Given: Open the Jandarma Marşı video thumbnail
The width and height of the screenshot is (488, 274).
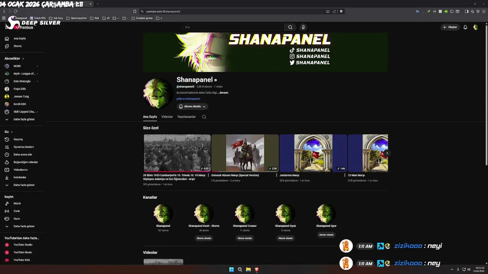Looking at the screenshot, I should [x=313, y=153].
